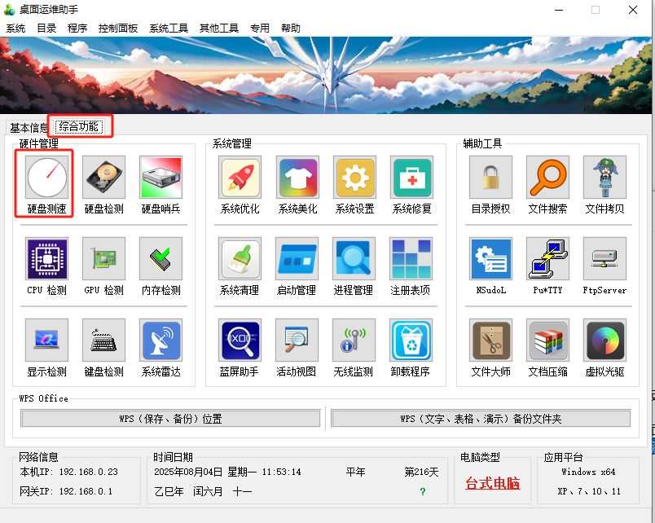Open 显示检测 display test icon
655x523 pixels.
point(46,340)
